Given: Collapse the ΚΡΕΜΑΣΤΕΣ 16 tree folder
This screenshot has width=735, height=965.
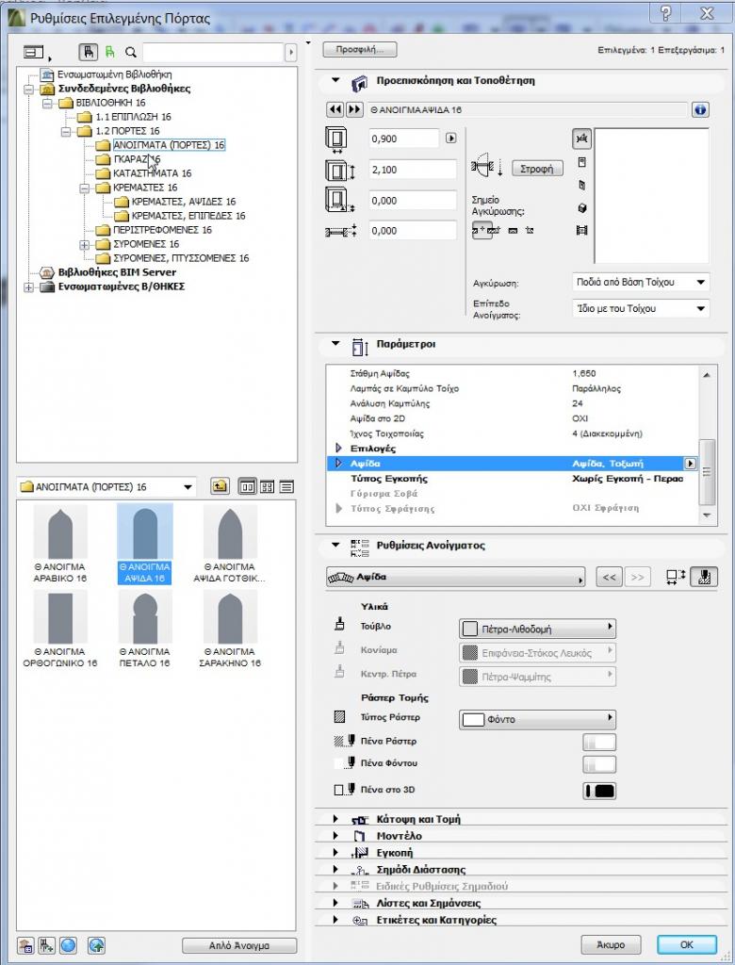Looking at the screenshot, I should click(85, 188).
